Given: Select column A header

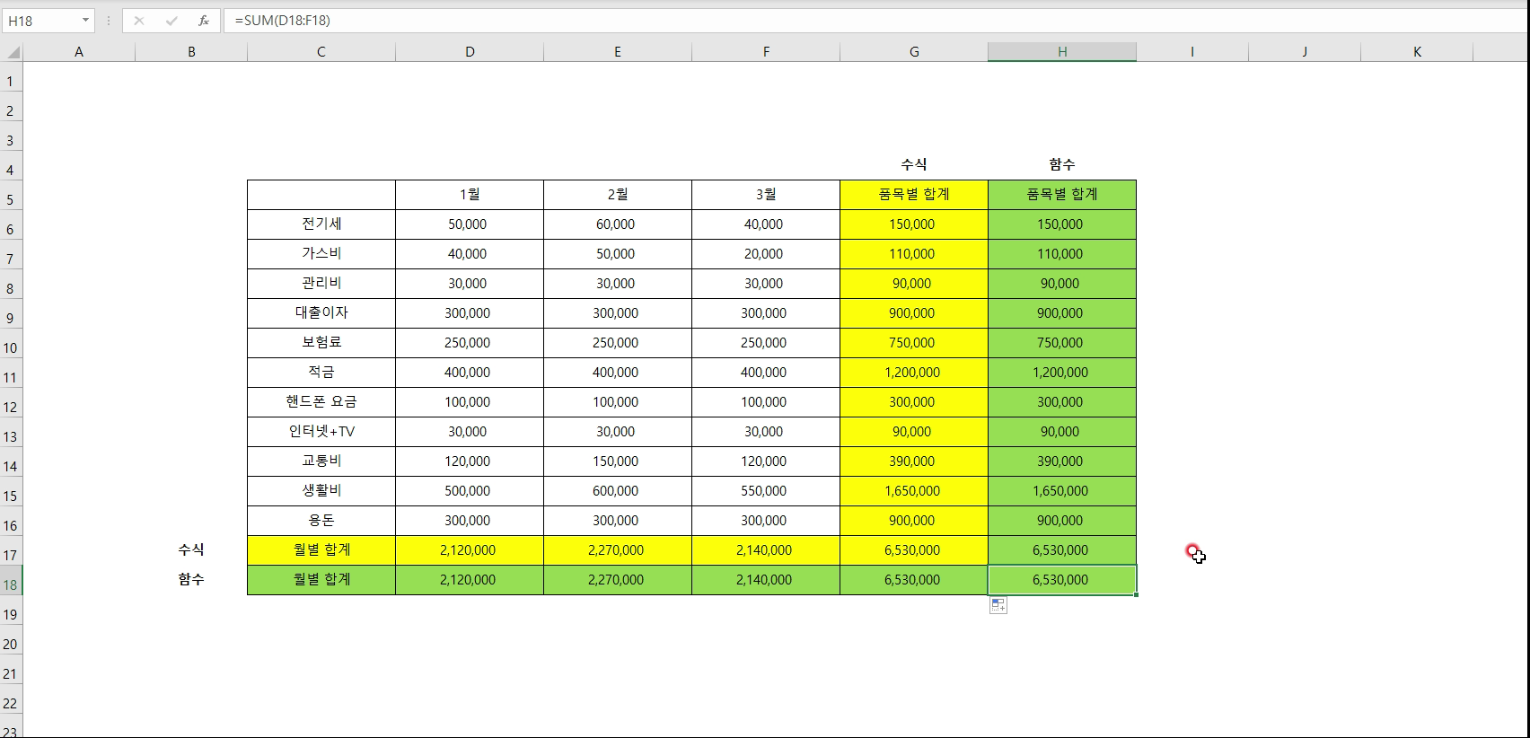Looking at the screenshot, I should [x=79, y=52].
